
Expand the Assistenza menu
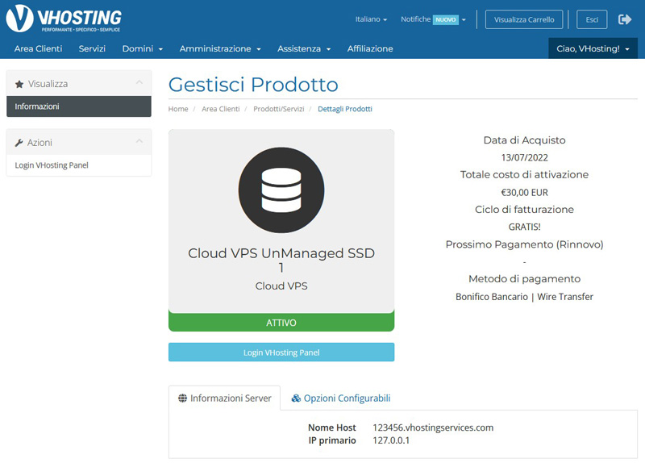(304, 48)
